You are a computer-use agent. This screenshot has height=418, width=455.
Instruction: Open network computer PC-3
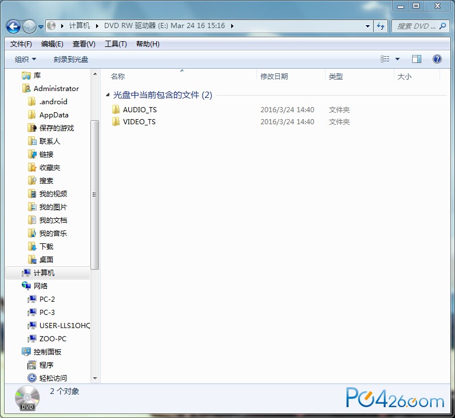pos(41,312)
